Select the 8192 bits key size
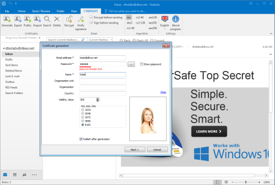275x185 pixels. click(x=82, y=125)
